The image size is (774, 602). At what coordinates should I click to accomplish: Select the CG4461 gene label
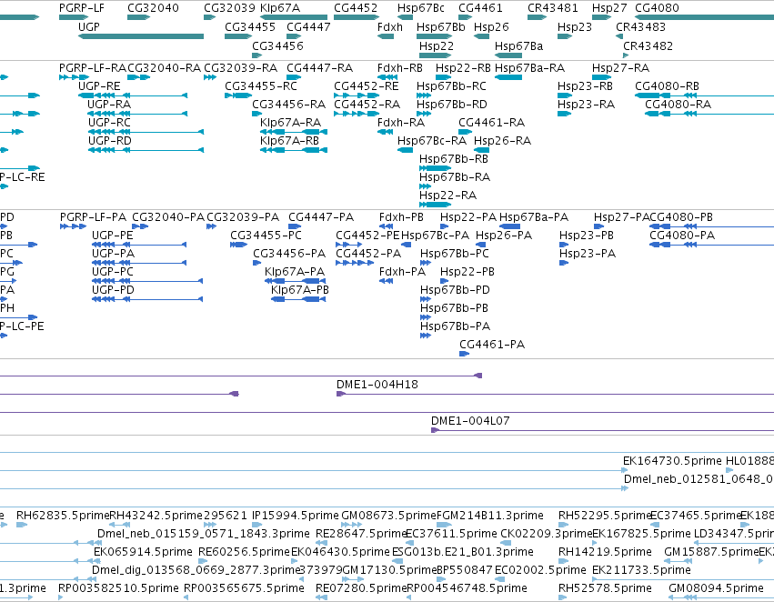tap(480, 8)
